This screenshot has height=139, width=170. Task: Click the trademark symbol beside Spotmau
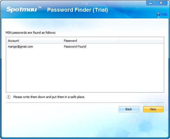39,7
